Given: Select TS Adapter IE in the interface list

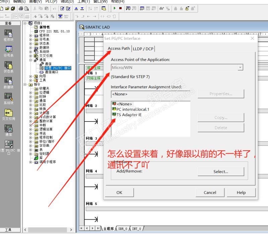Looking at the screenshot, I should pyautogui.click(x=127, y=114).
